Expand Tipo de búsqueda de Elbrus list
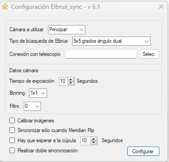Screen dimensions: 169x162 (111, 41)
